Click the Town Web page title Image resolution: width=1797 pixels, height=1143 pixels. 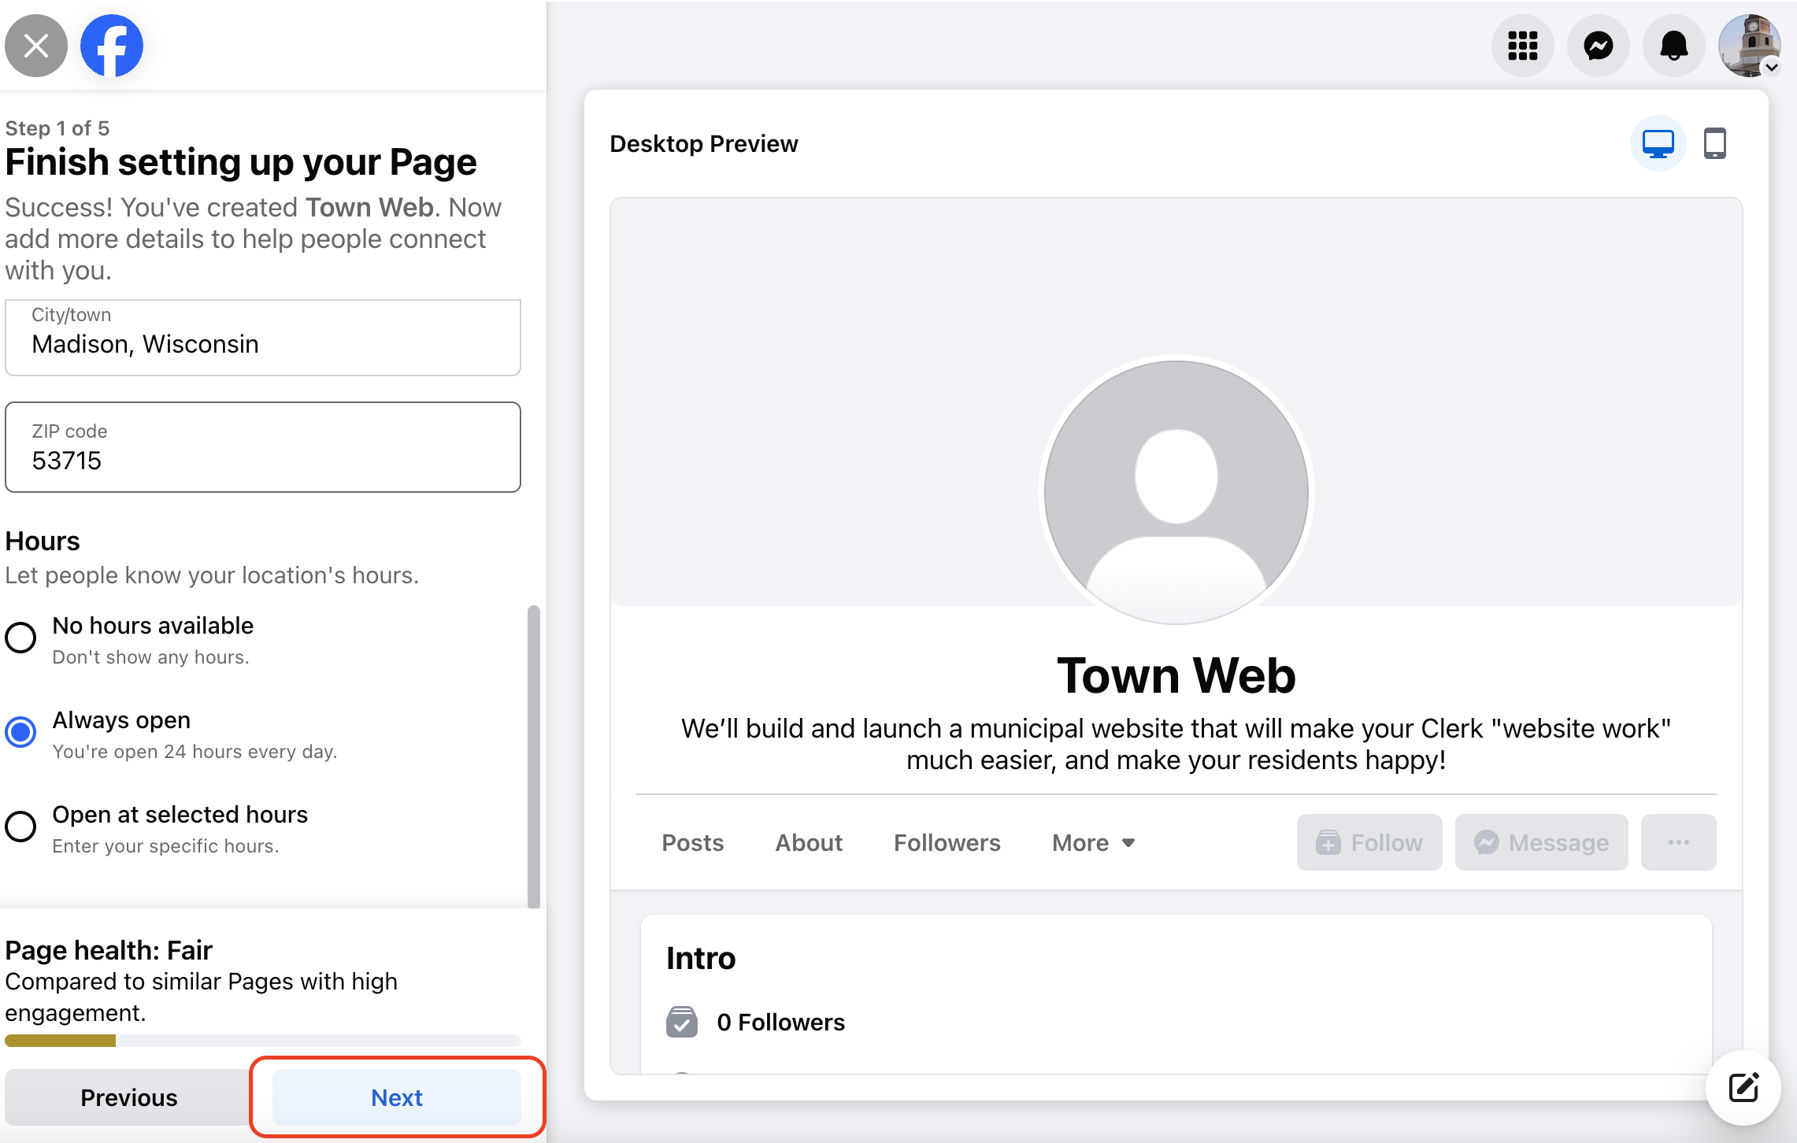tap(1176, 675)
